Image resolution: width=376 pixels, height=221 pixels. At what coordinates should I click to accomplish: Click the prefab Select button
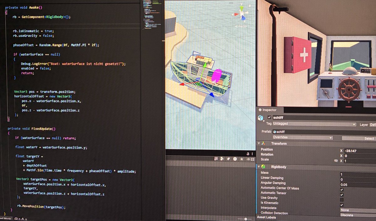click(359, 138)
